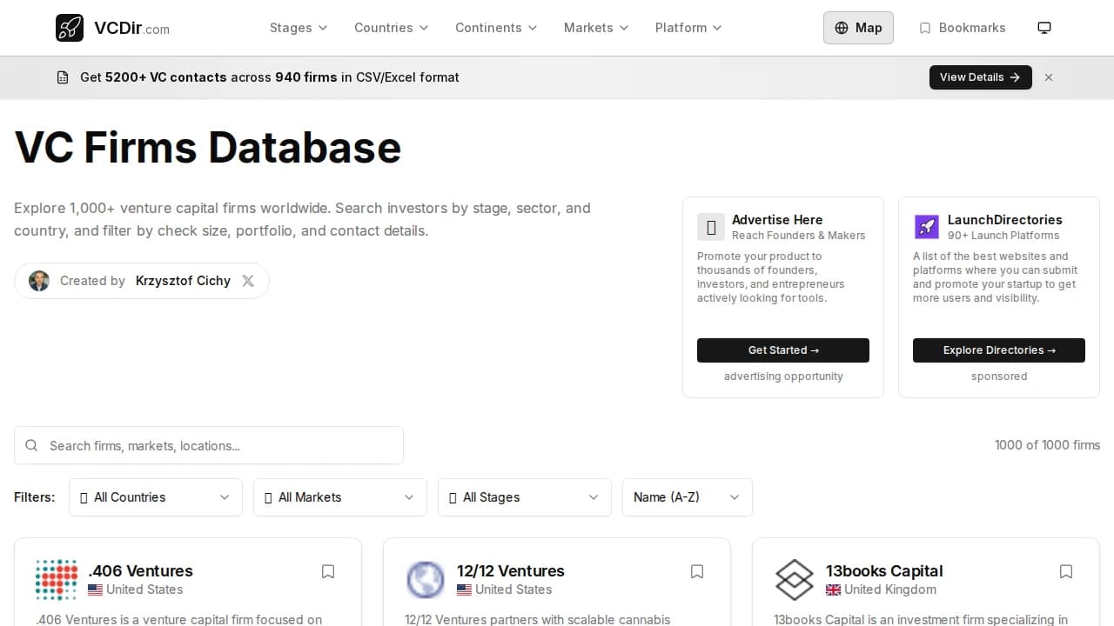The height and width of the screenshot is (626, 1114).
Task: Open Bookmarks
Action: pyautogui.click(x=962, y=28)
